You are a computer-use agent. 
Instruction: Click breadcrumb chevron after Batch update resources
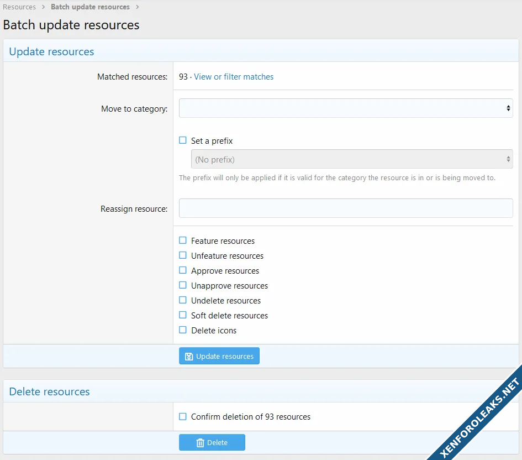138,7
